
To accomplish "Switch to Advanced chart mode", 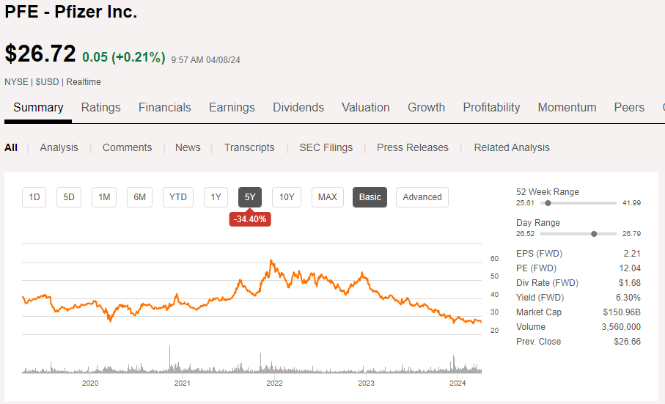I will (x=422, y=197).
